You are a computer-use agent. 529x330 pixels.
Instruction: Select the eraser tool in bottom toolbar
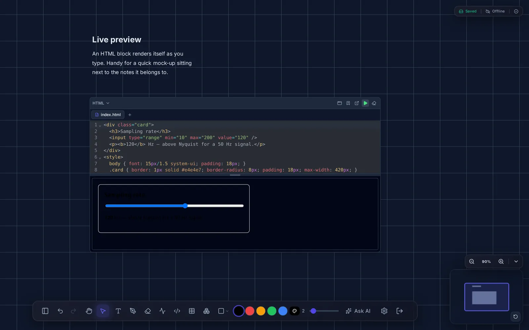click(x=148, y=311)
